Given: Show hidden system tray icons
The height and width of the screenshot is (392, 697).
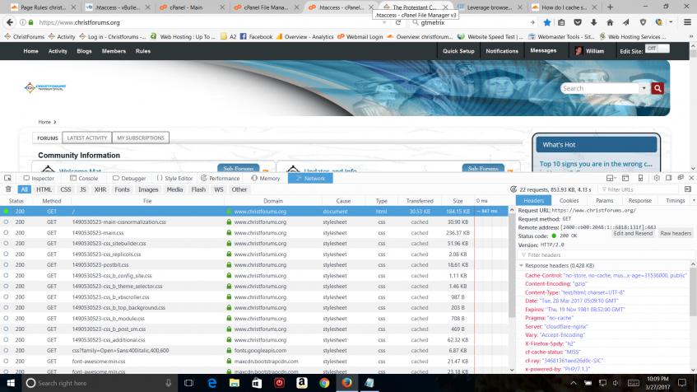Looking at the screenshot, I should point(574,383).
